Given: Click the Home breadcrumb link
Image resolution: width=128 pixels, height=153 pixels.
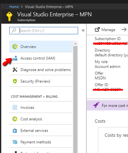Looking at the screenshot, I should tap(14, 7).
